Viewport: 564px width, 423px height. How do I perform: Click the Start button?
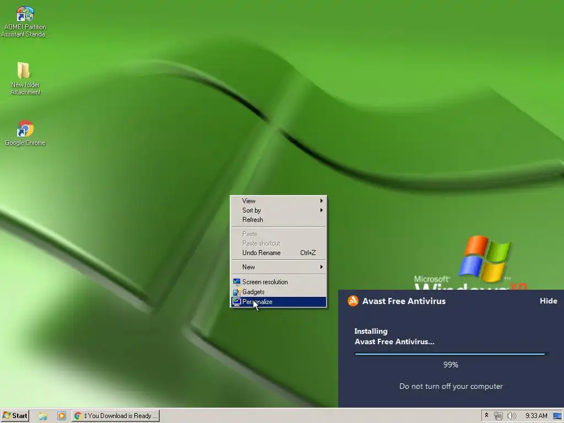tap(15, 416)
